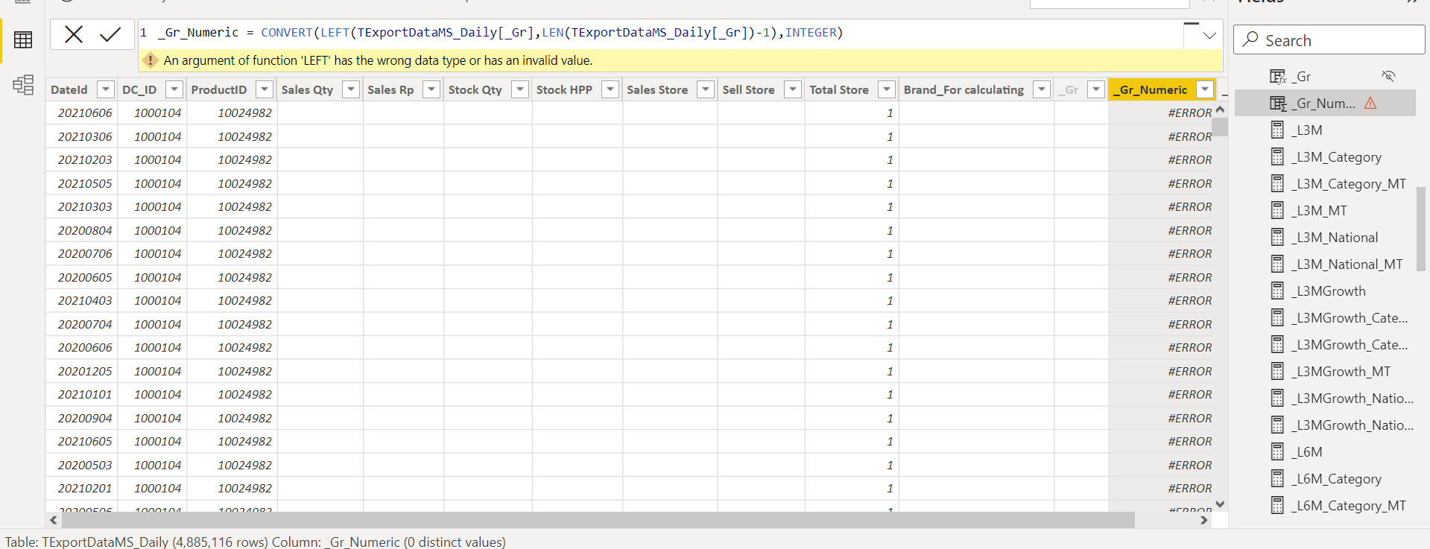Click scroll-down arrow of table vertical scrollbar

(x=1220, y=504)
